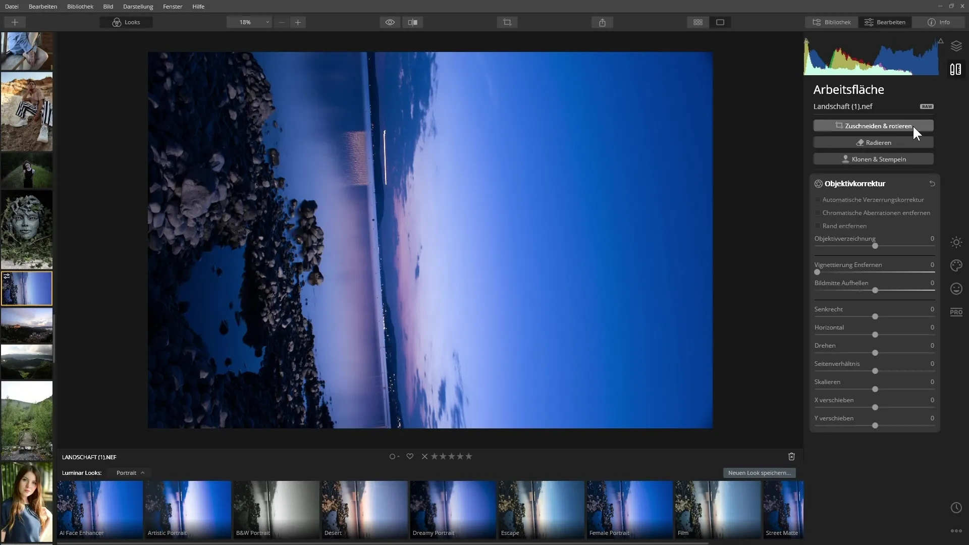This screenshot has height=545, width=969.
Task: Select the woman portrait thumbnail in filmstrip
Action: pyautogui.click(x=27, y=503)
